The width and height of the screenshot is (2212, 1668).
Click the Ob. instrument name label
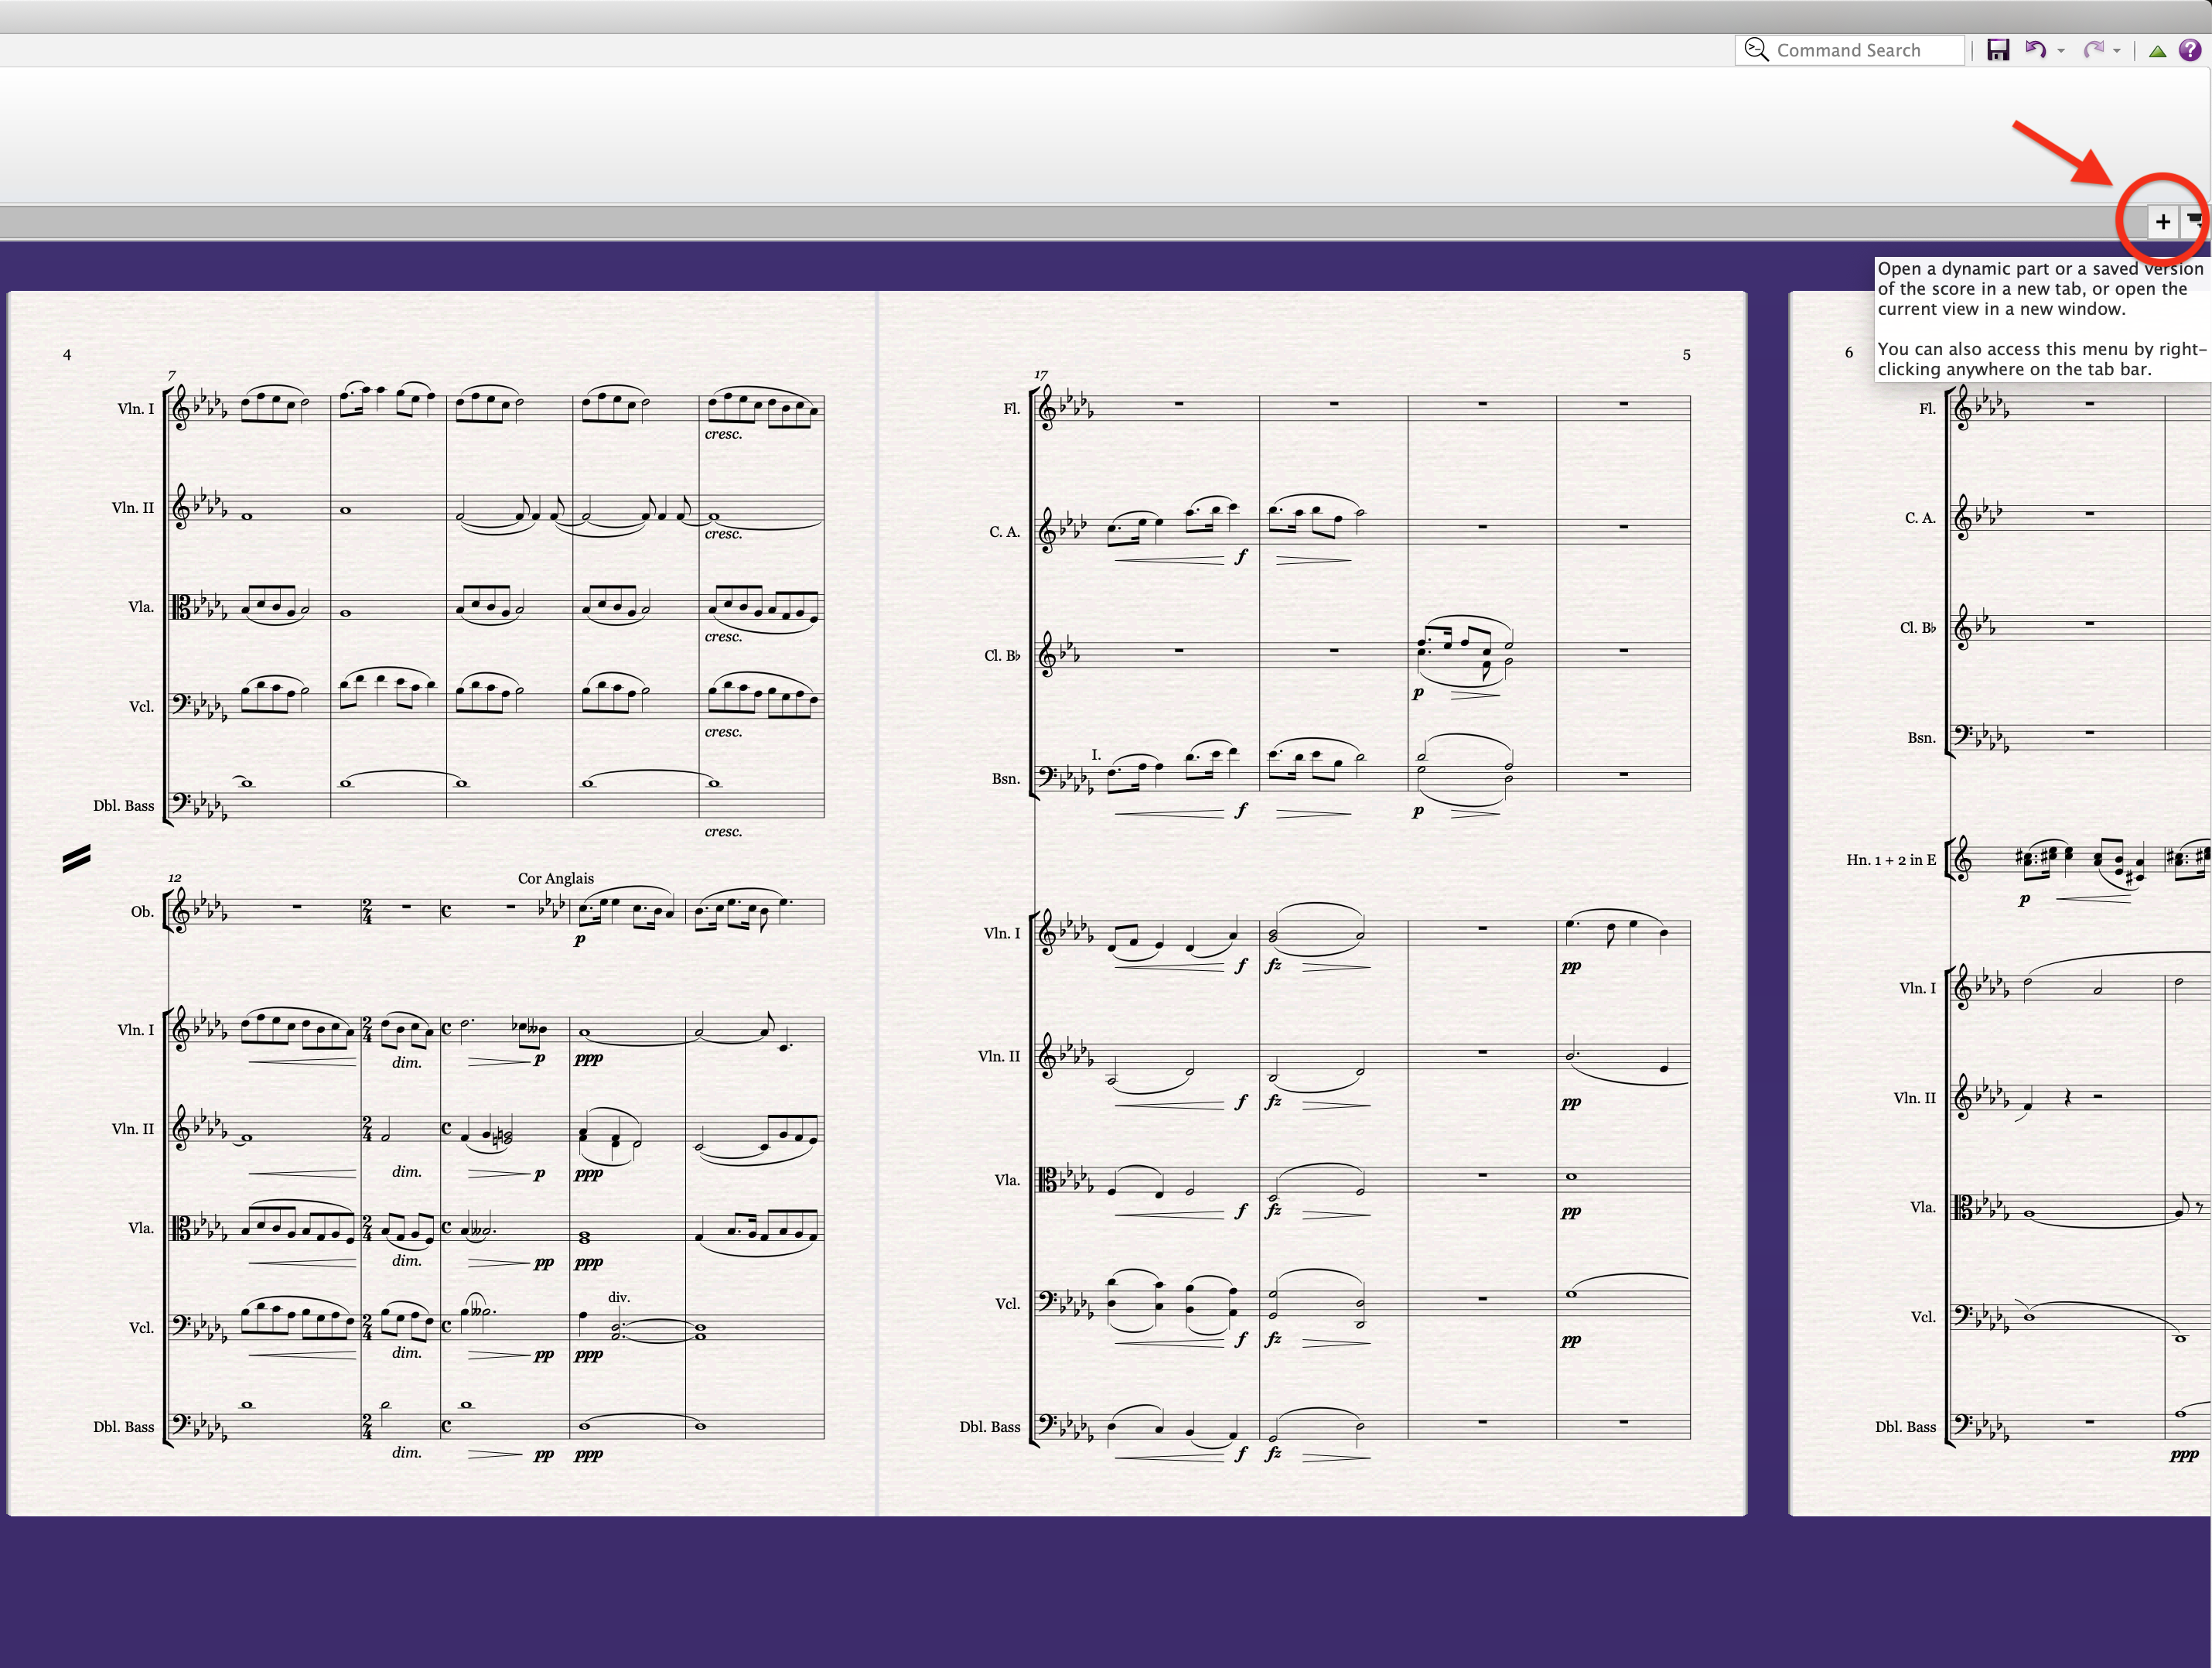[142, 912]
